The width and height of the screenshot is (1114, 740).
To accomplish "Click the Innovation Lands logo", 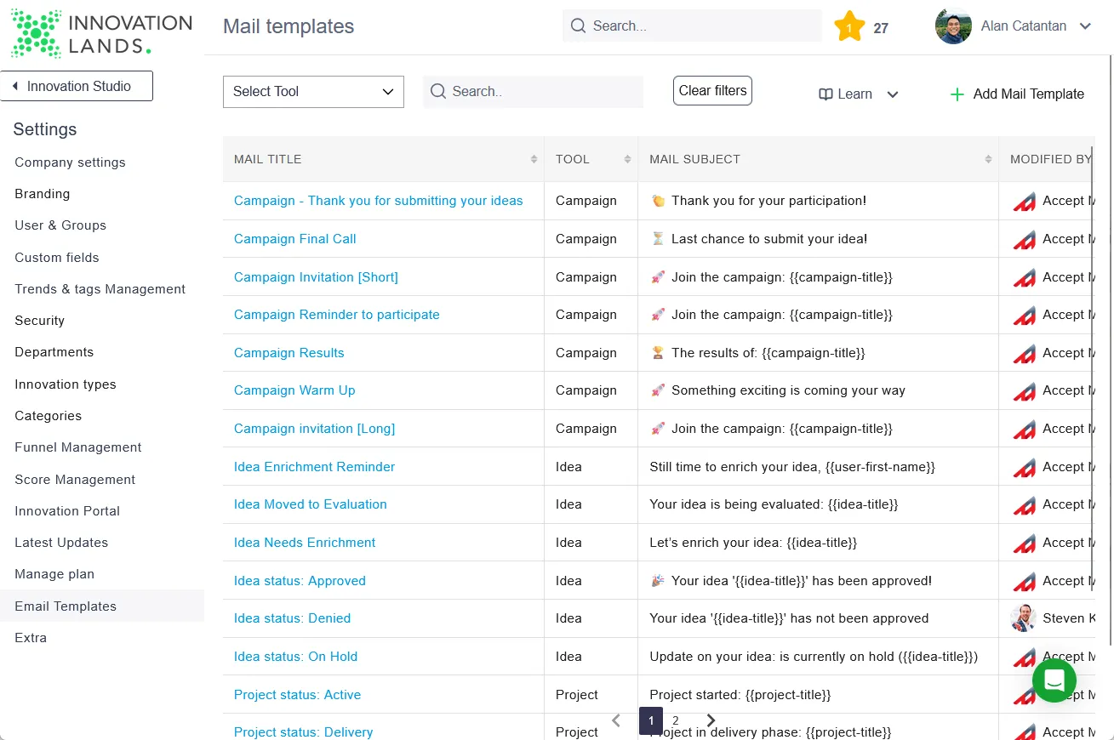I will [101, 34].
